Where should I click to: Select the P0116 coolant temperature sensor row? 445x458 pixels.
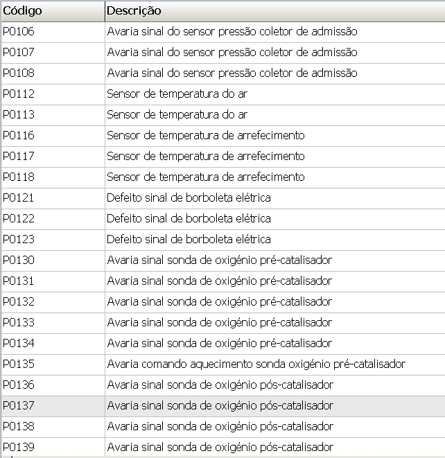[x=19, y=136]
